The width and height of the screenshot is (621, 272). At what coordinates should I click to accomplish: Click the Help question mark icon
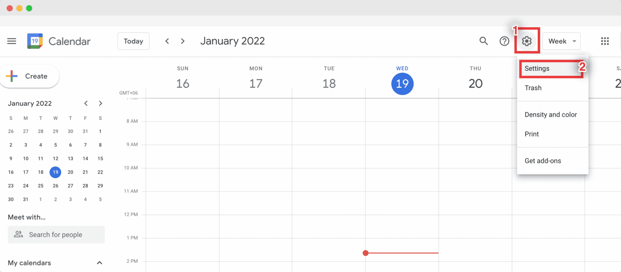point(504,41)
